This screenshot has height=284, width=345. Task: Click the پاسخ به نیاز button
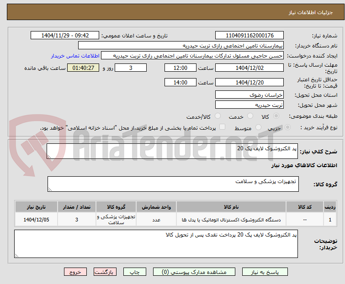pyautogui.click(x=265, y=272)
